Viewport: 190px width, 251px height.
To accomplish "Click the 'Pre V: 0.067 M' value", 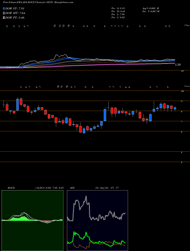I will (x=150, y=11).
